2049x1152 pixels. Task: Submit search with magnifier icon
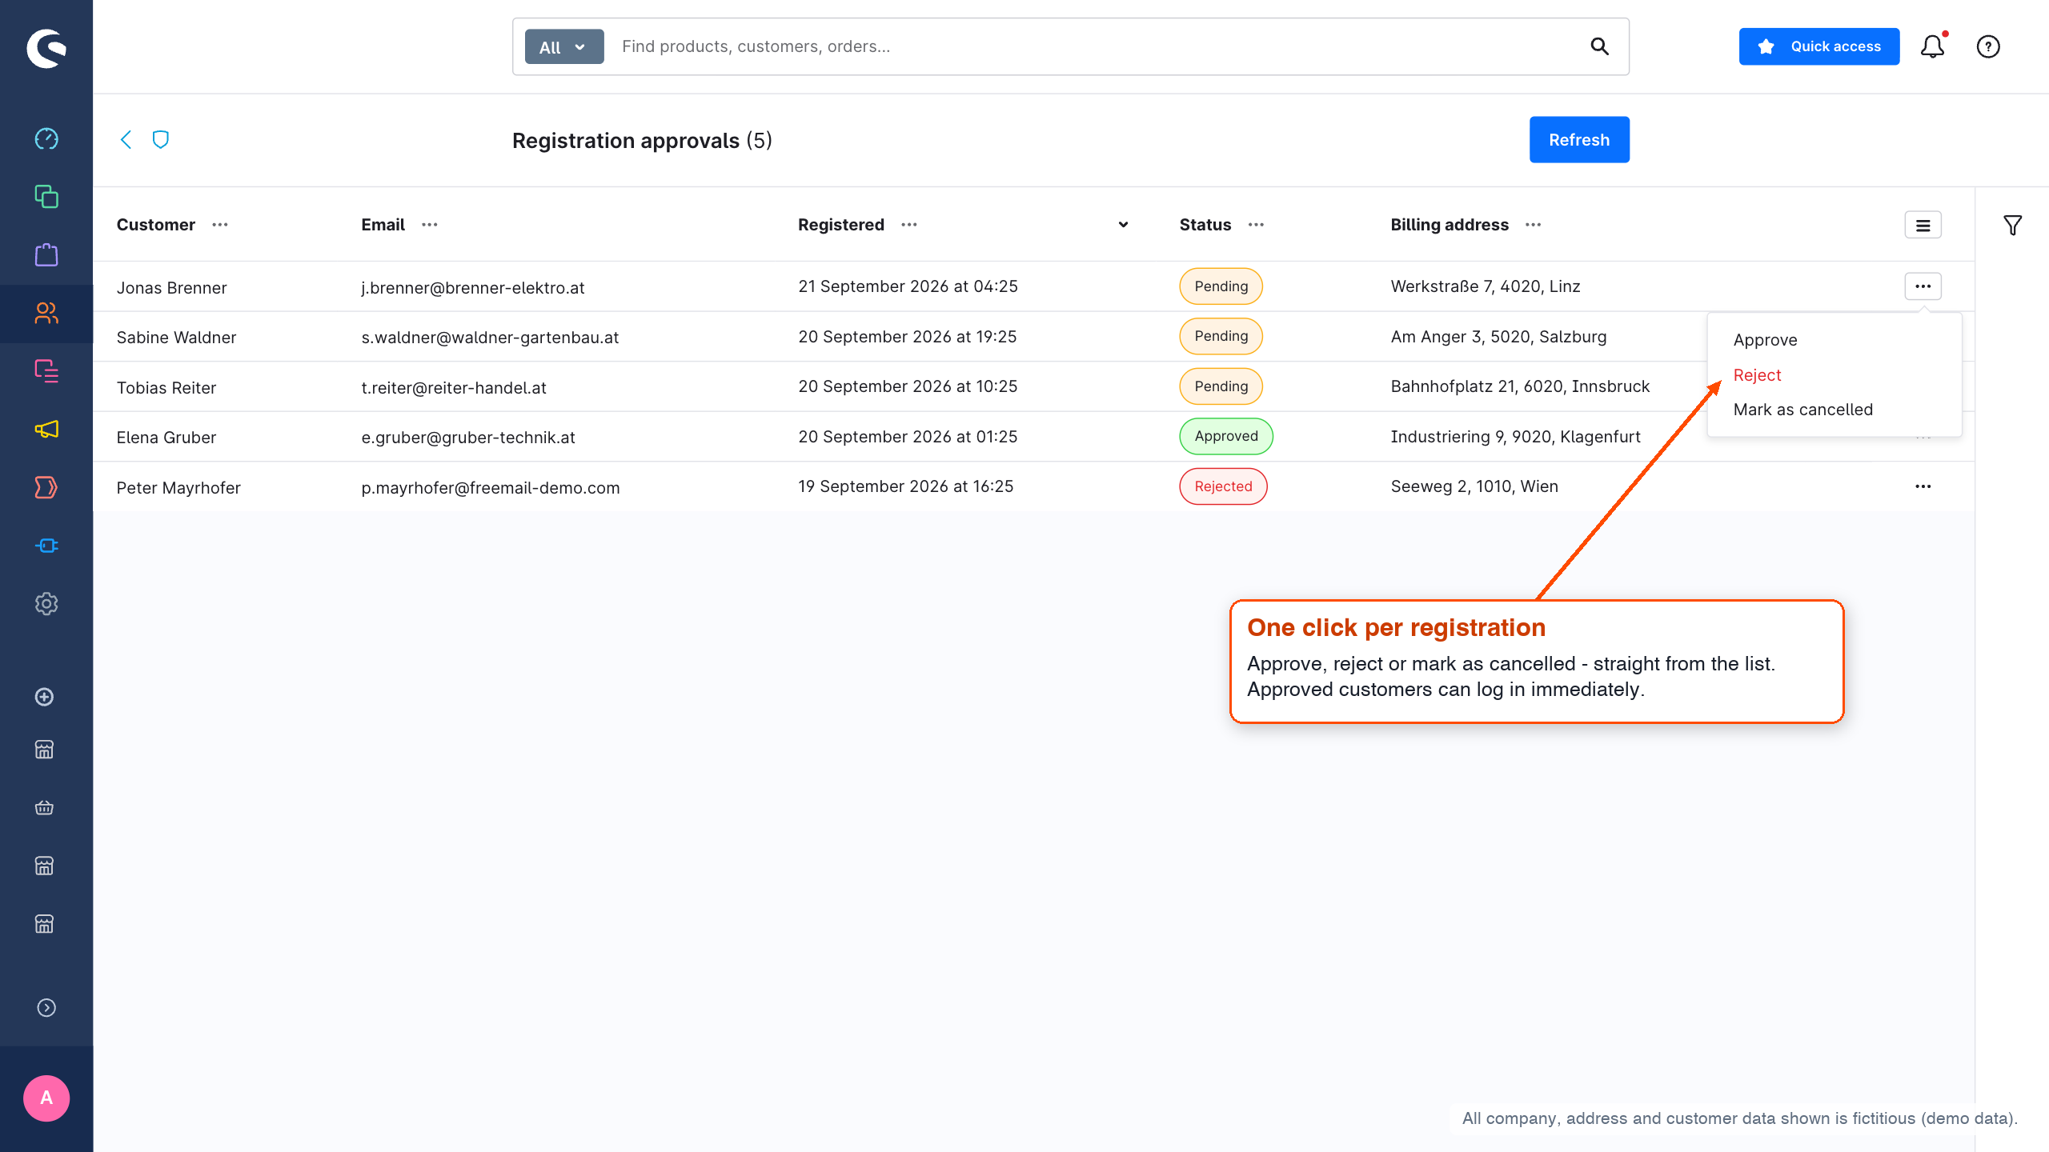1599,46
